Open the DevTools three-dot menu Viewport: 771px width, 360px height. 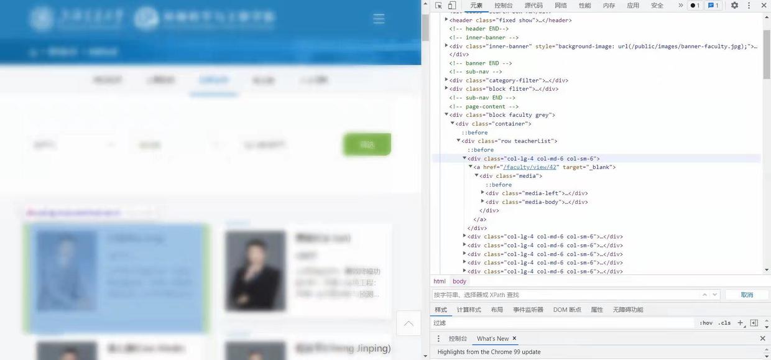[x=749, y=6]
